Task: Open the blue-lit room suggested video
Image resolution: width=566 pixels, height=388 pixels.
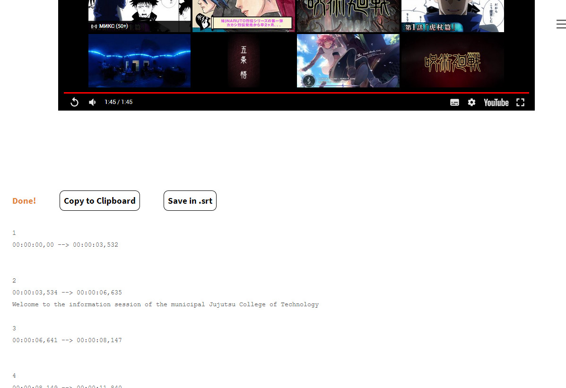Action: [139, 60]
